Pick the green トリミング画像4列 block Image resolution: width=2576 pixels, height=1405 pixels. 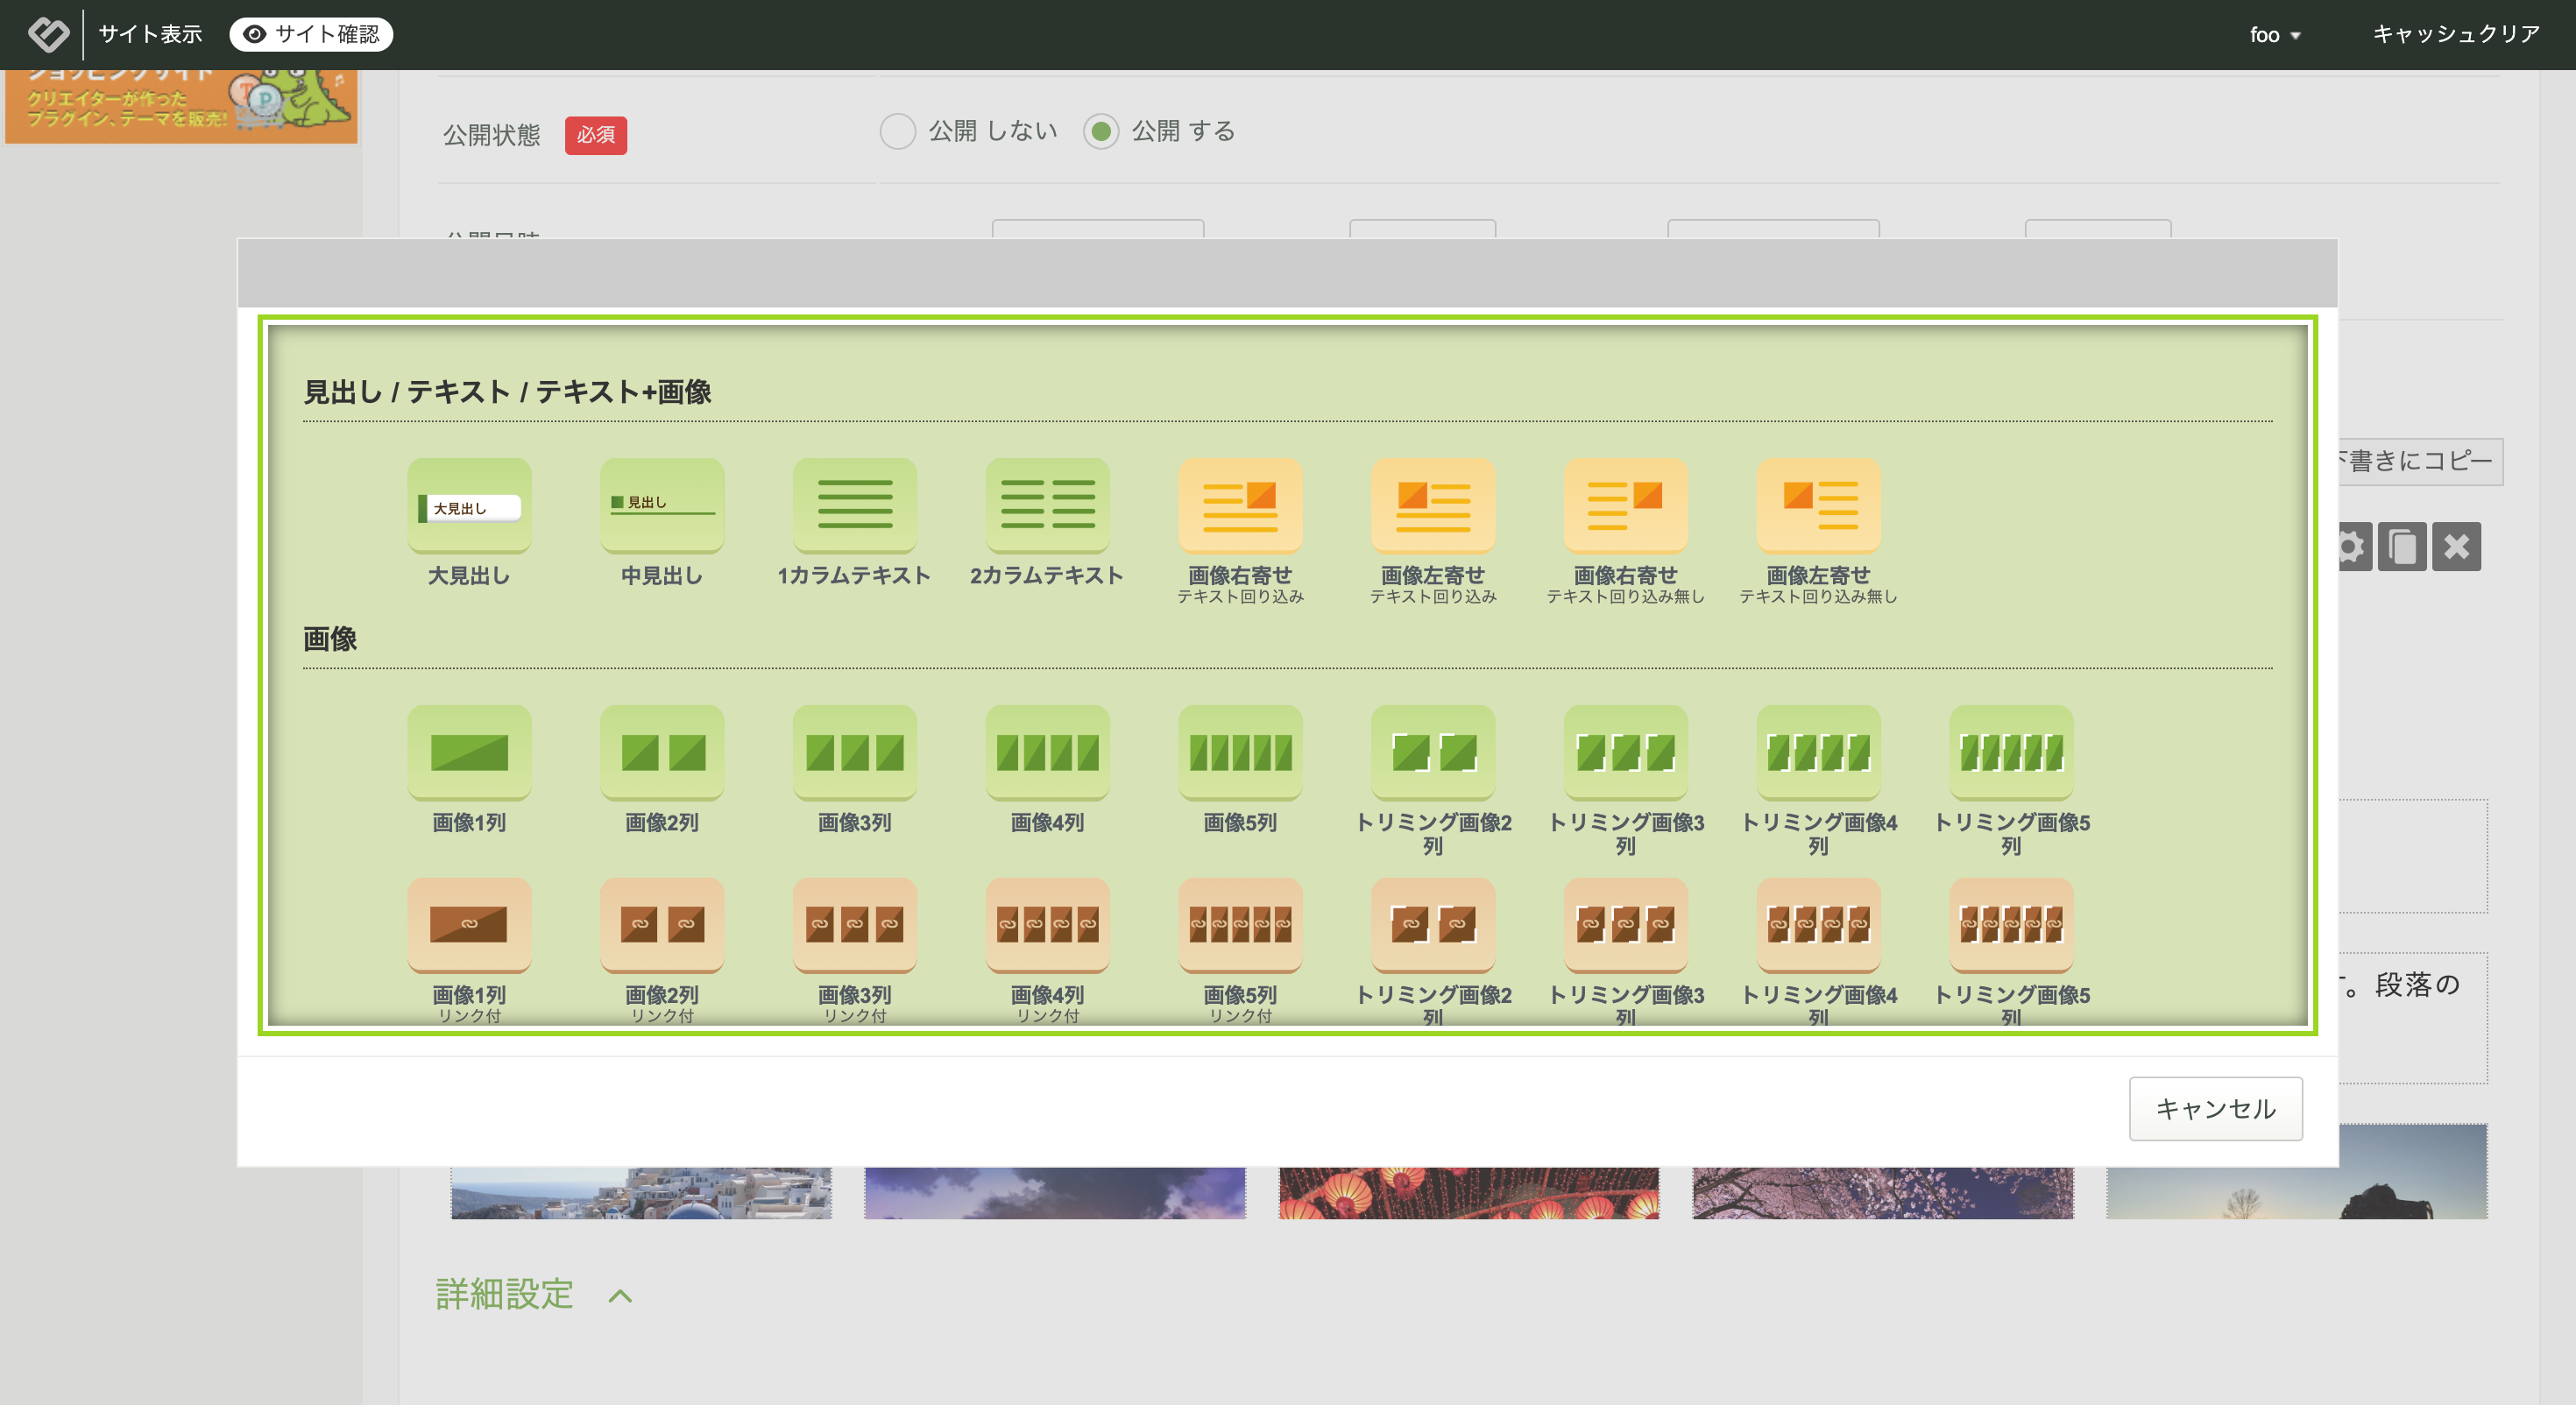(x=1819, y=753)
